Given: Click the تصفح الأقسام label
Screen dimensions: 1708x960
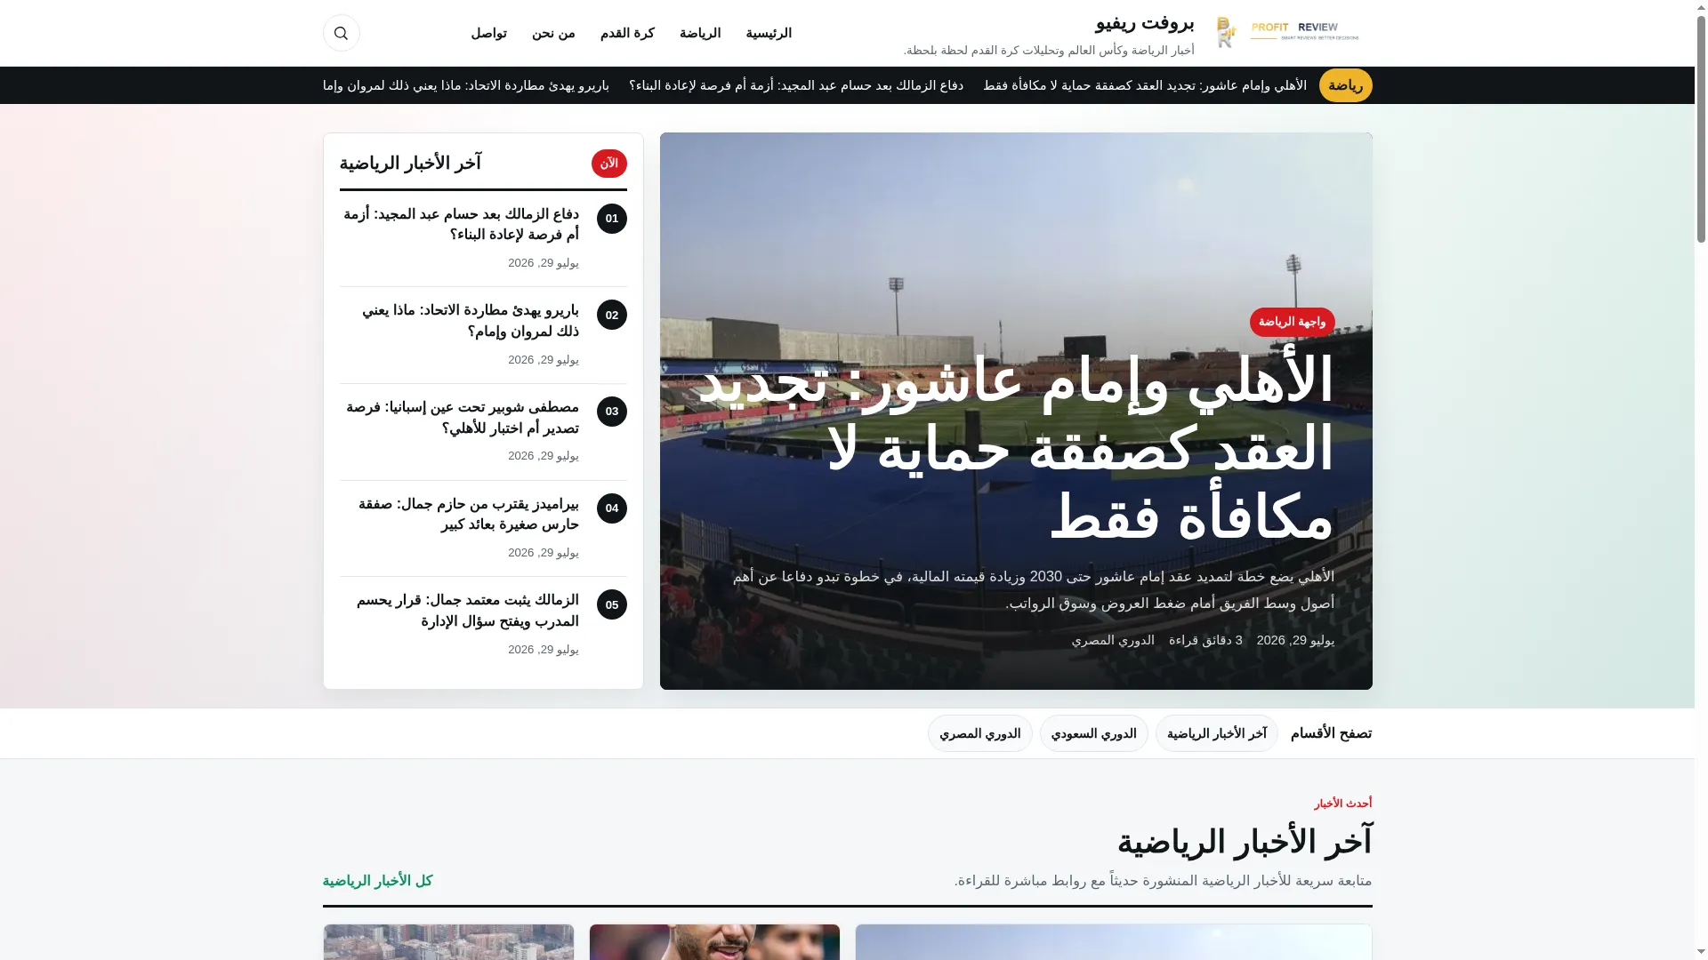Looking at the screenshot, I should pos(1331,733).
